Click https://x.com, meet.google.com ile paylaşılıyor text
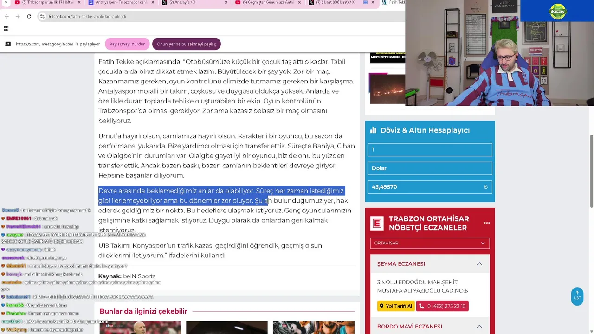594x334 pixels. (x=58, y=44)
